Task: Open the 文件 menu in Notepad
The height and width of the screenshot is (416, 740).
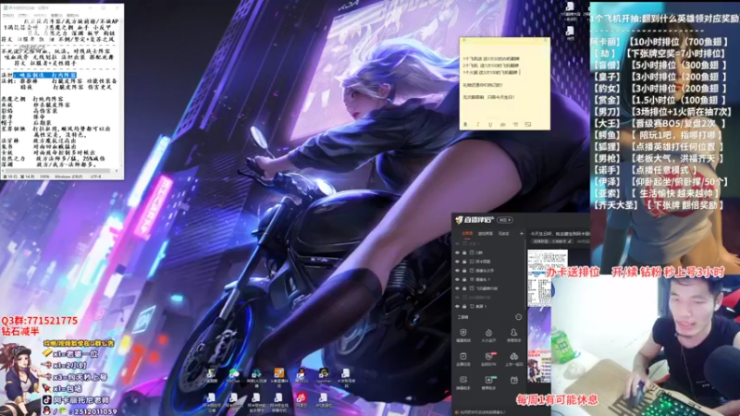Action: [8, 15]
